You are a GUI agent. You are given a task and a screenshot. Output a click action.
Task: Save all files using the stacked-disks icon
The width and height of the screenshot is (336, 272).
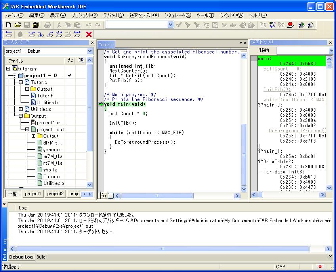click(x=36, y=25)
